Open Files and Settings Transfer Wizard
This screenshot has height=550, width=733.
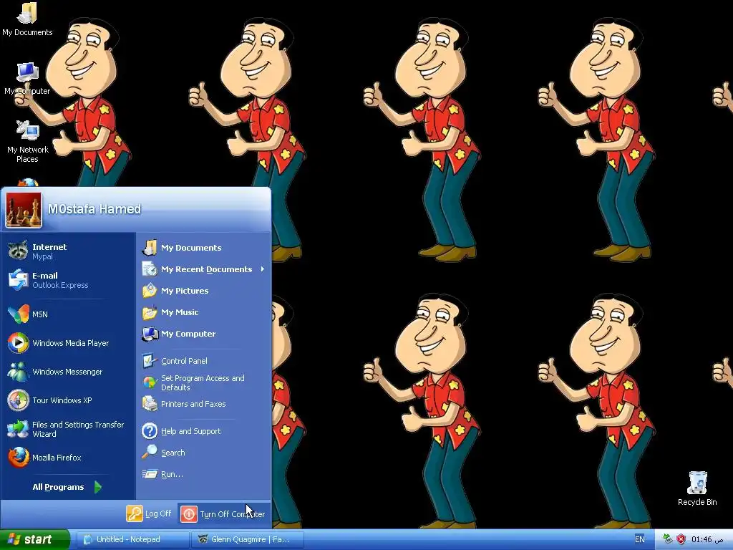[x=68, y=429]
